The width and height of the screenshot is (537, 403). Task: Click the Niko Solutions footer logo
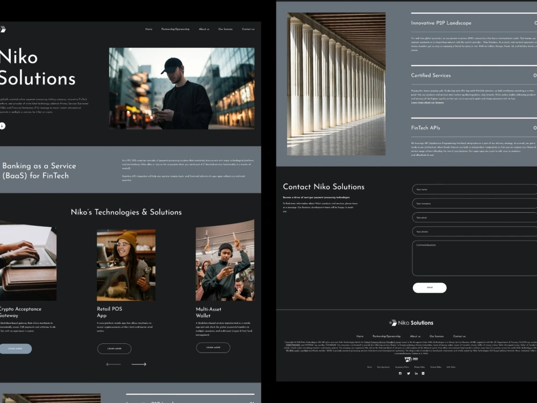[411, 323]
